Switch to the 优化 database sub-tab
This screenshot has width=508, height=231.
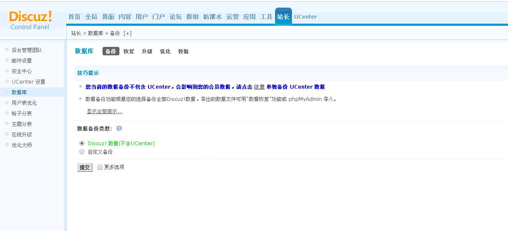(165, 51)
